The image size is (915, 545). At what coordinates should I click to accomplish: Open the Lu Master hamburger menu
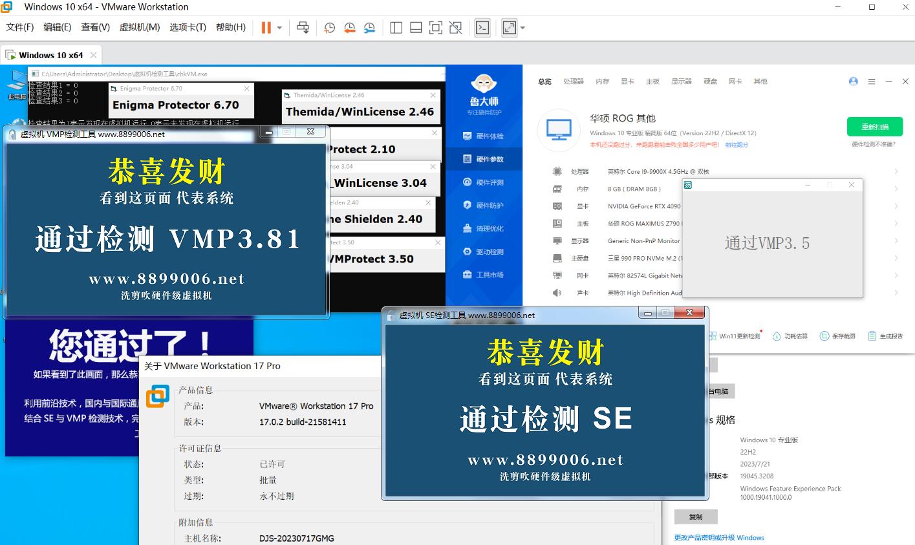(x=872, y=81)
